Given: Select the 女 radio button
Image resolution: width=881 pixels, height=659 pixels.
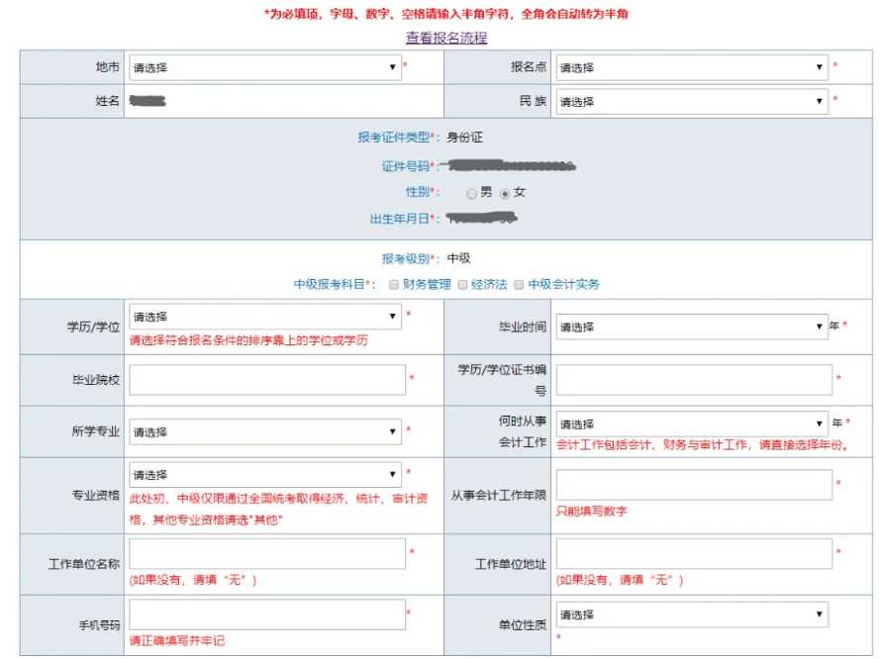Looking at the screenshot, I should pos(505,194).
